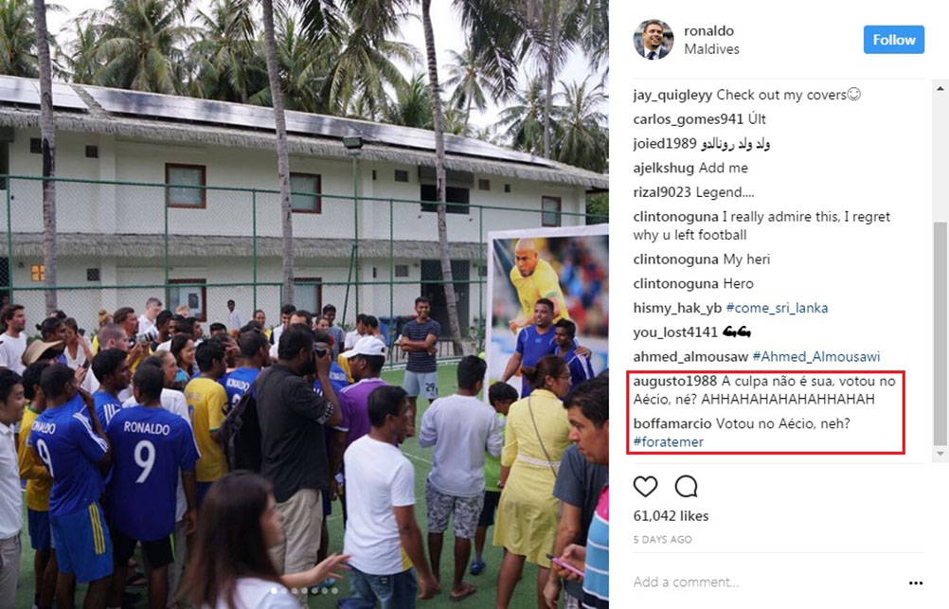The image size is (949, 609).
Task: Click ronaldo's profile avatar picture
Action: coord(654,40)
